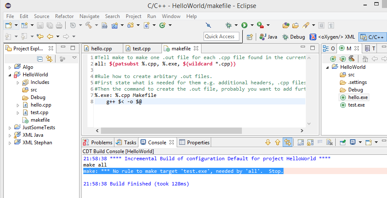Click the Print icon in toolbar
387x198 pixels.
pos(59,25)
